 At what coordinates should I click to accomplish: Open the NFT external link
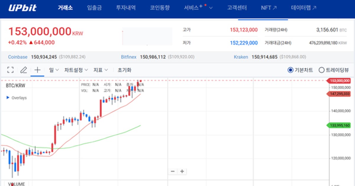pos(269,8)
